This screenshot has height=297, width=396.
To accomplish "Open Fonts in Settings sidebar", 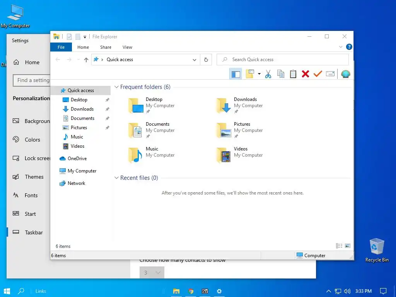I will point(25,195).
